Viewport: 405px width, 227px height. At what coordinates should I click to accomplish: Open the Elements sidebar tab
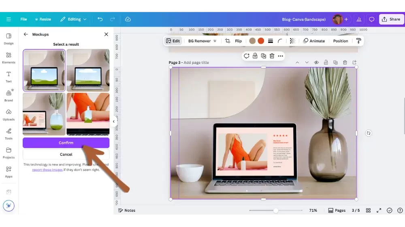(x=9, y=58)
